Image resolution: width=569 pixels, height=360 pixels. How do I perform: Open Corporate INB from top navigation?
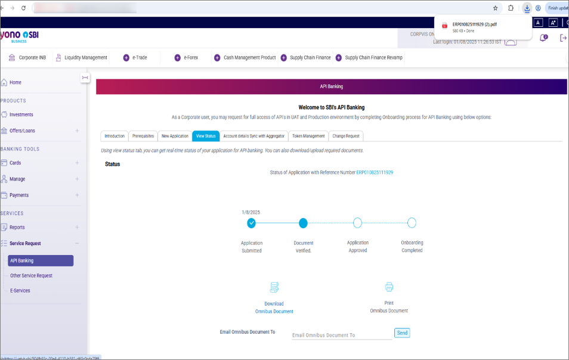tap(27, 58)
